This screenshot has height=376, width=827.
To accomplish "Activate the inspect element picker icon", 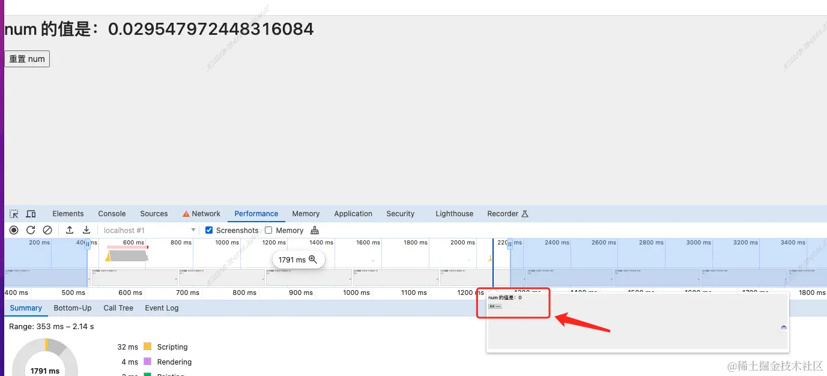I will tap(14, 214).
